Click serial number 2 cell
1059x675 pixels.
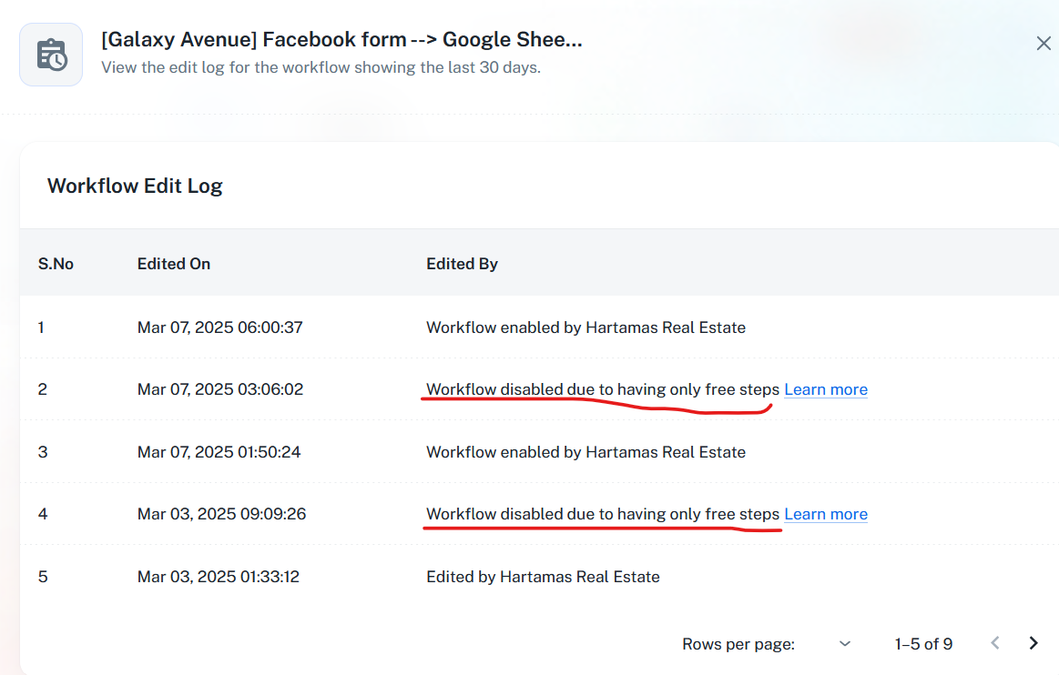coord(43,389)
